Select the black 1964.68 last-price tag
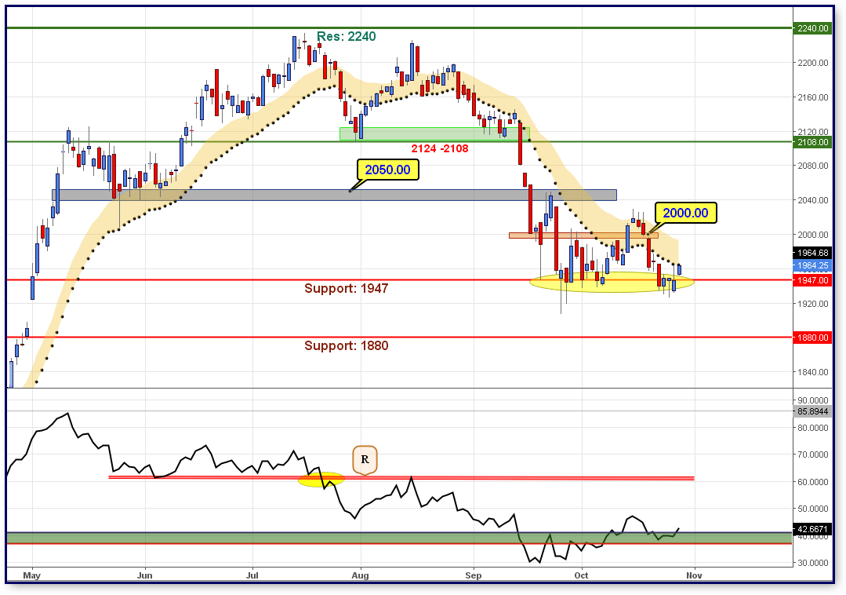Screen dimensions: 846x595 click(813, 253)
